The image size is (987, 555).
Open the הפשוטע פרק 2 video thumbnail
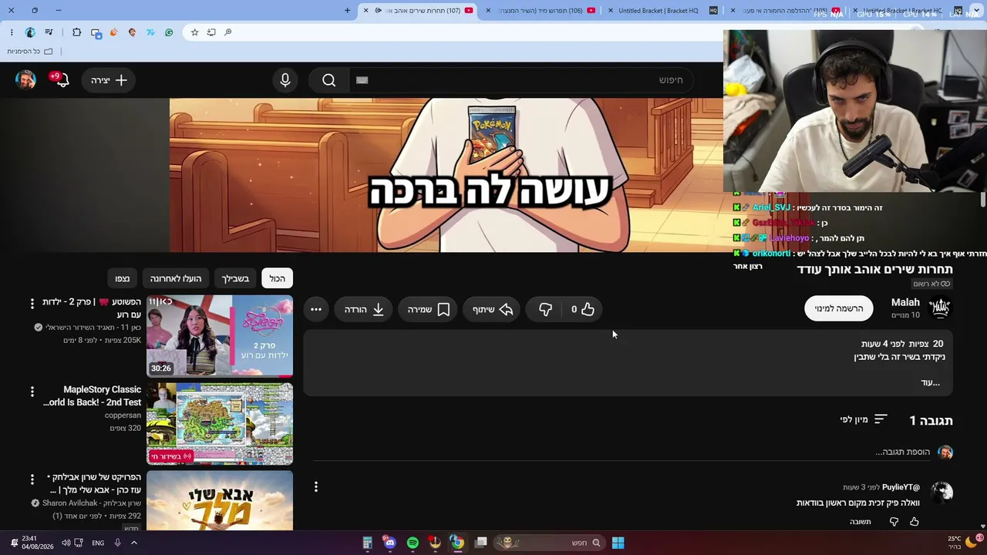click(220, 336)
